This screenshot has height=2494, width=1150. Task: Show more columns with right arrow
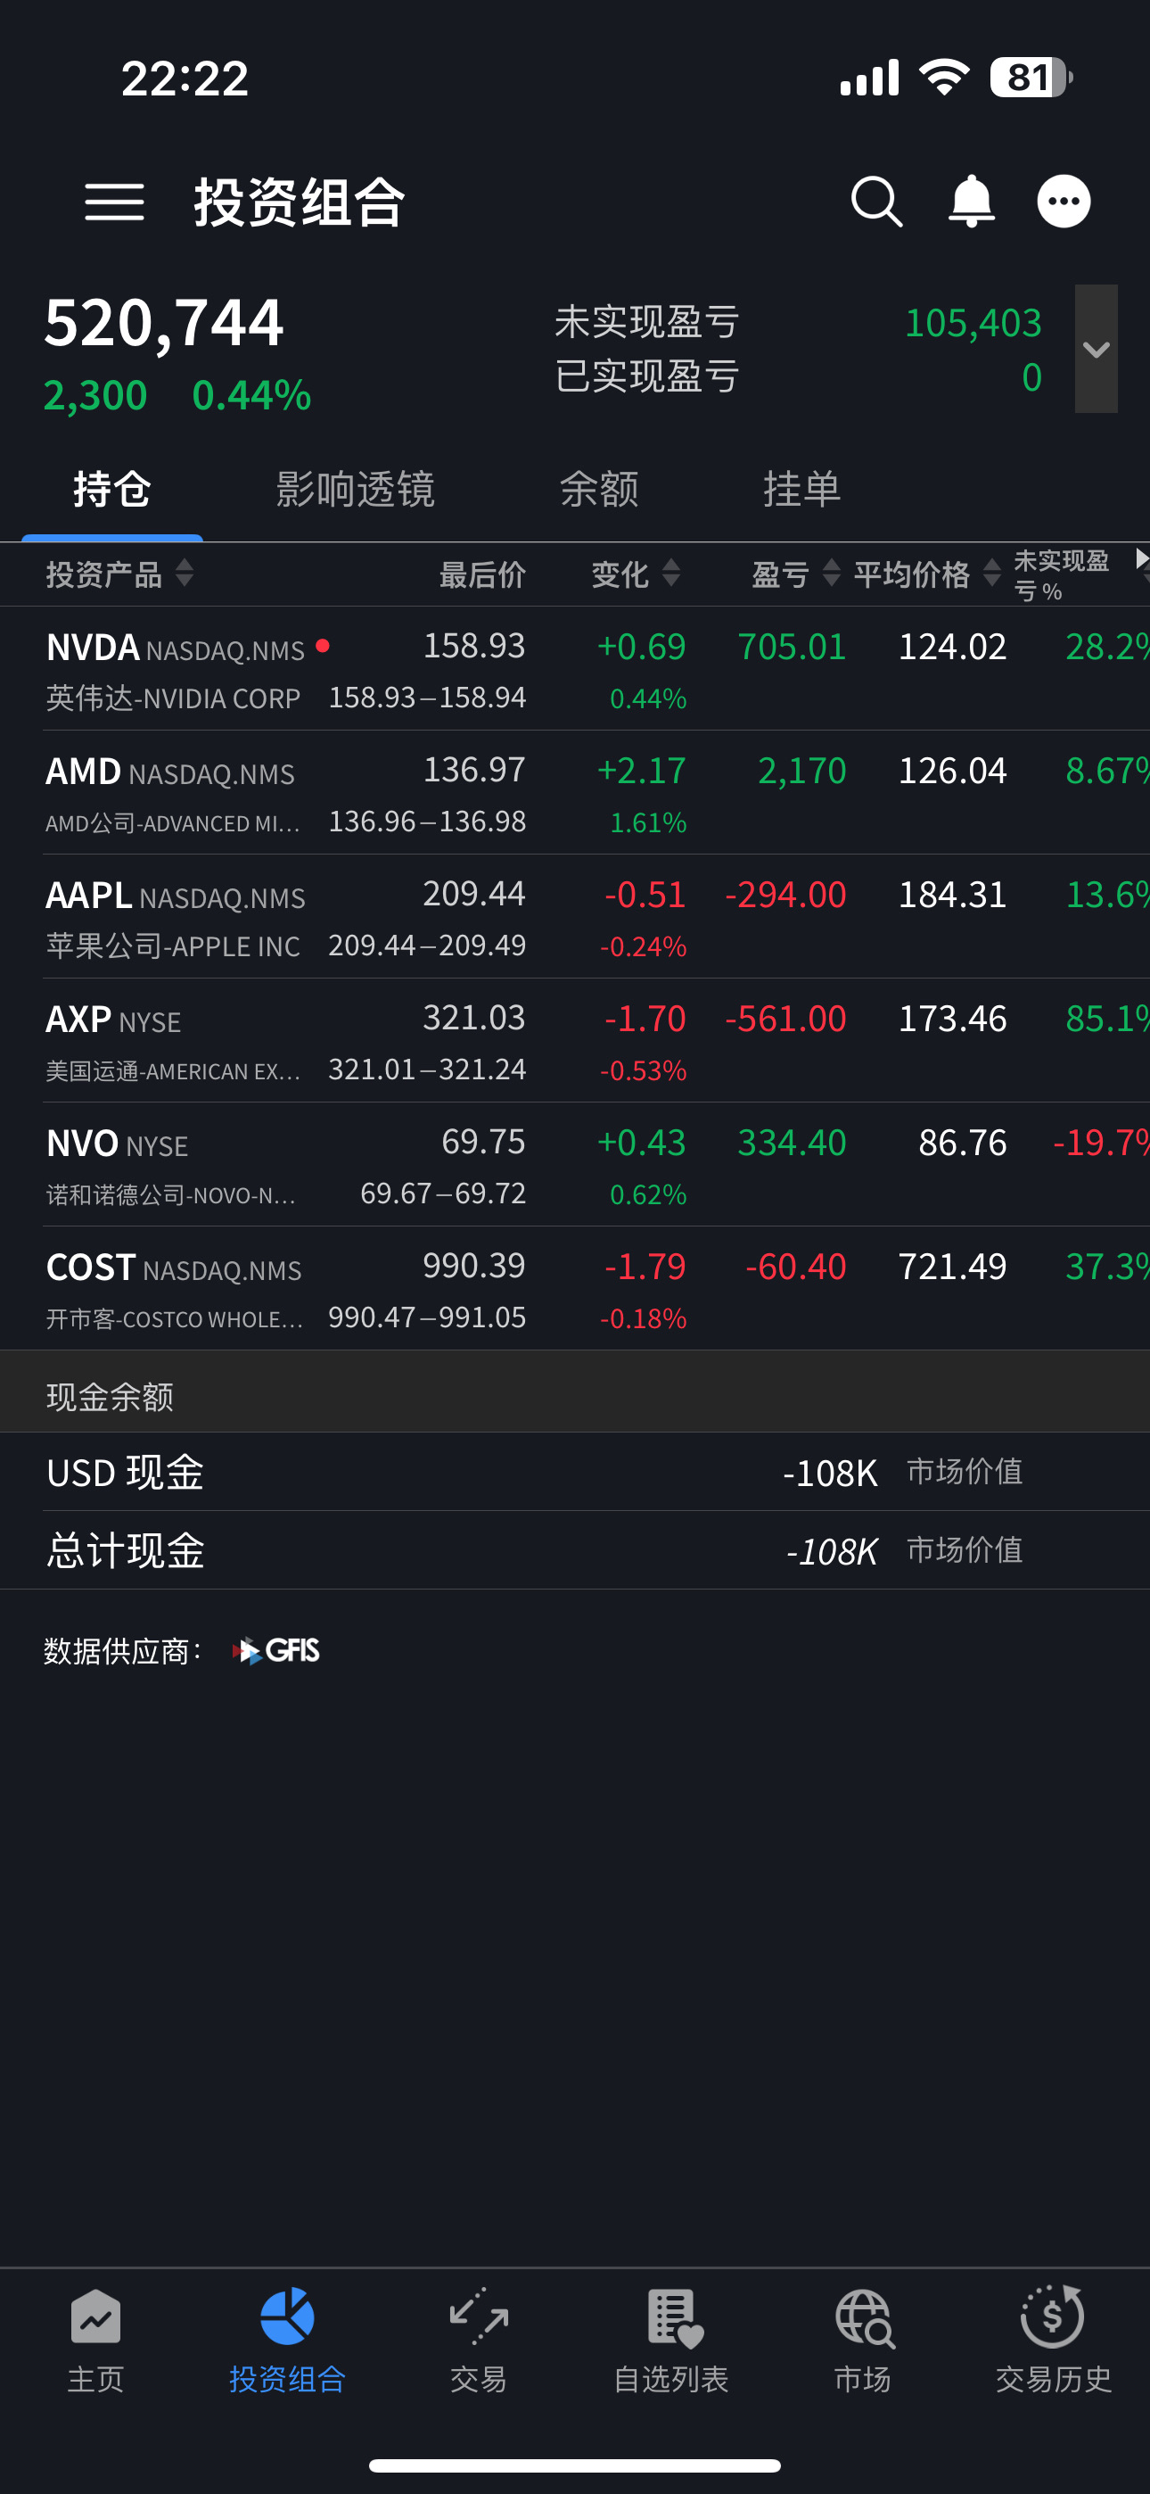coord(1141,558)
